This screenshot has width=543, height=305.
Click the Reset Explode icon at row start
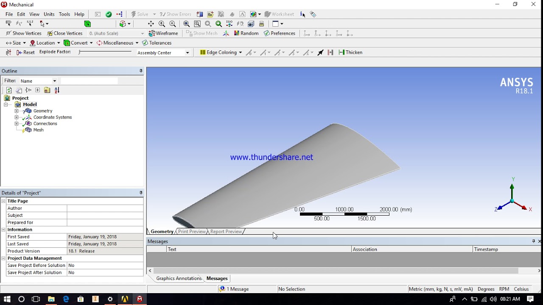(x=8, y=53)
